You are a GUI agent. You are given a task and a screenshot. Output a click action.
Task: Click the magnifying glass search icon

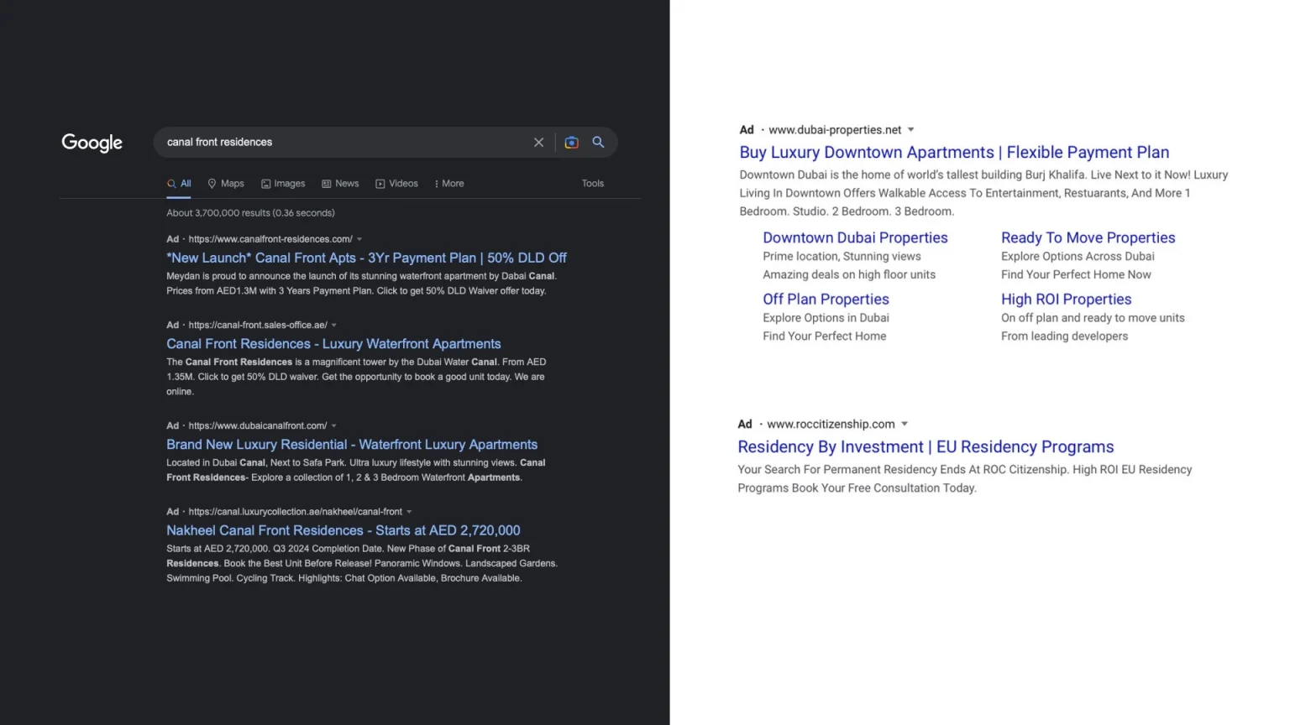click(x=598, y=143)
